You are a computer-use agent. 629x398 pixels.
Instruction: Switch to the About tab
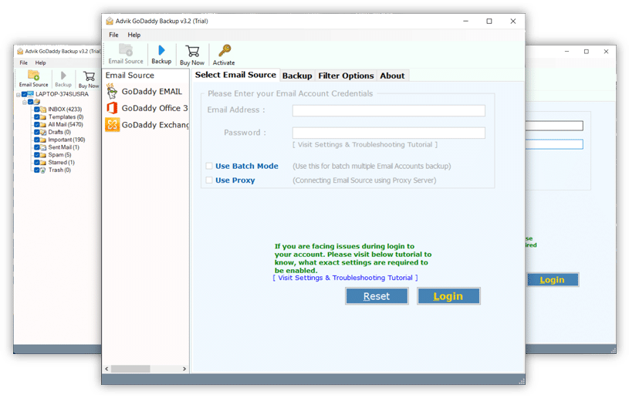click(x=392, y=76)
